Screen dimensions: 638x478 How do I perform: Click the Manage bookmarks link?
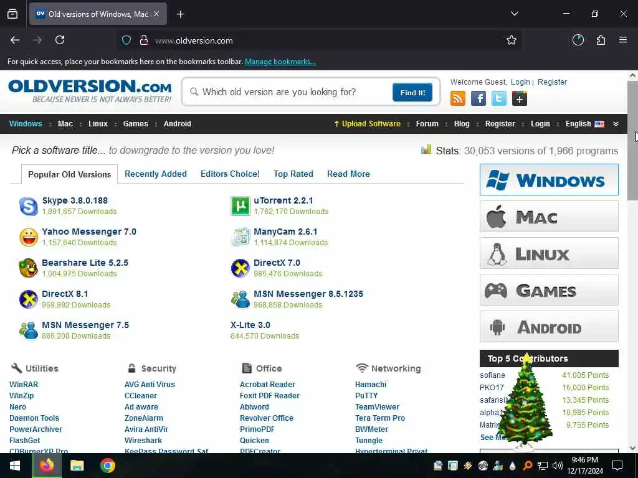click(x=280, y=62)
